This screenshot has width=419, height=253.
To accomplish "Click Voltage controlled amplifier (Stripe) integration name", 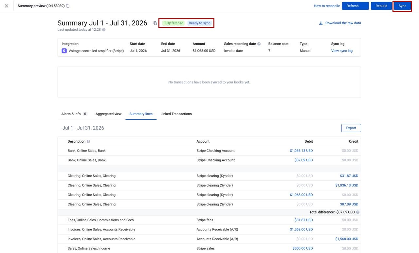I will click(96, 51).
